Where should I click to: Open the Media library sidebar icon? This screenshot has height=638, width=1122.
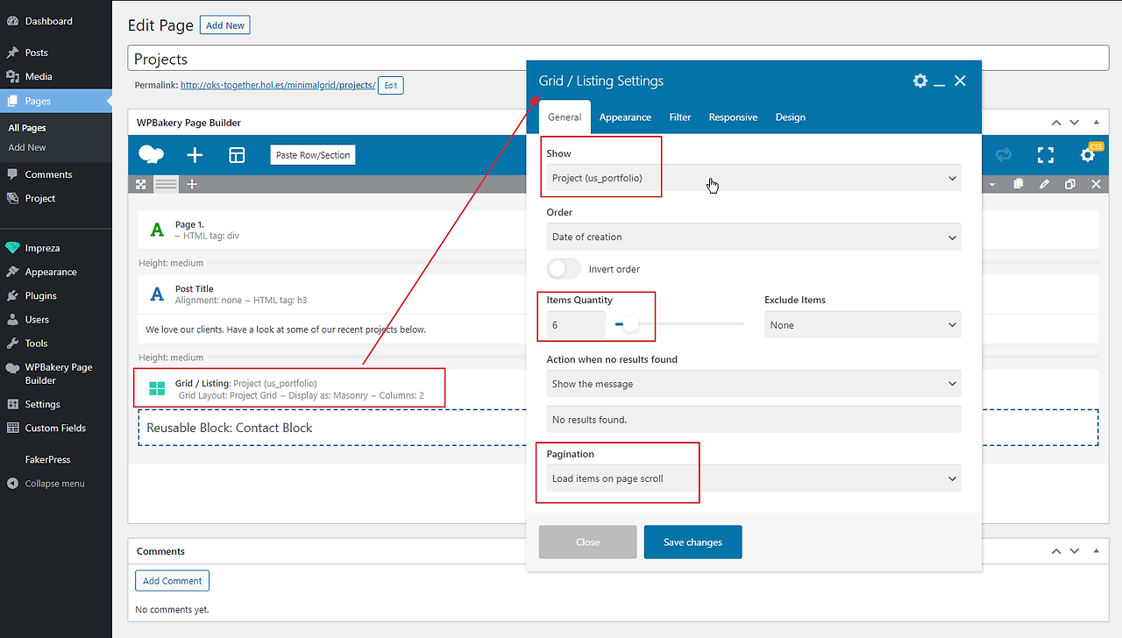pos(12,76)
